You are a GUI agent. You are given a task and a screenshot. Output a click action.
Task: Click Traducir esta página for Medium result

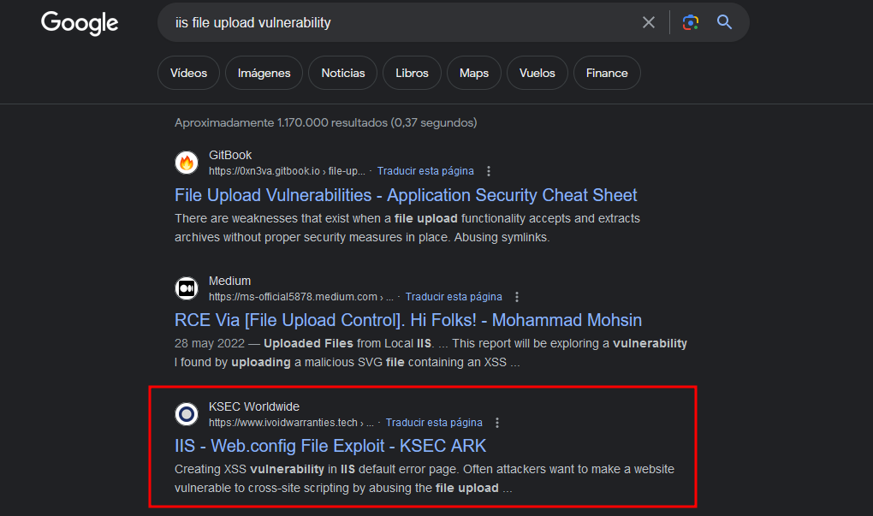point(454,297)
